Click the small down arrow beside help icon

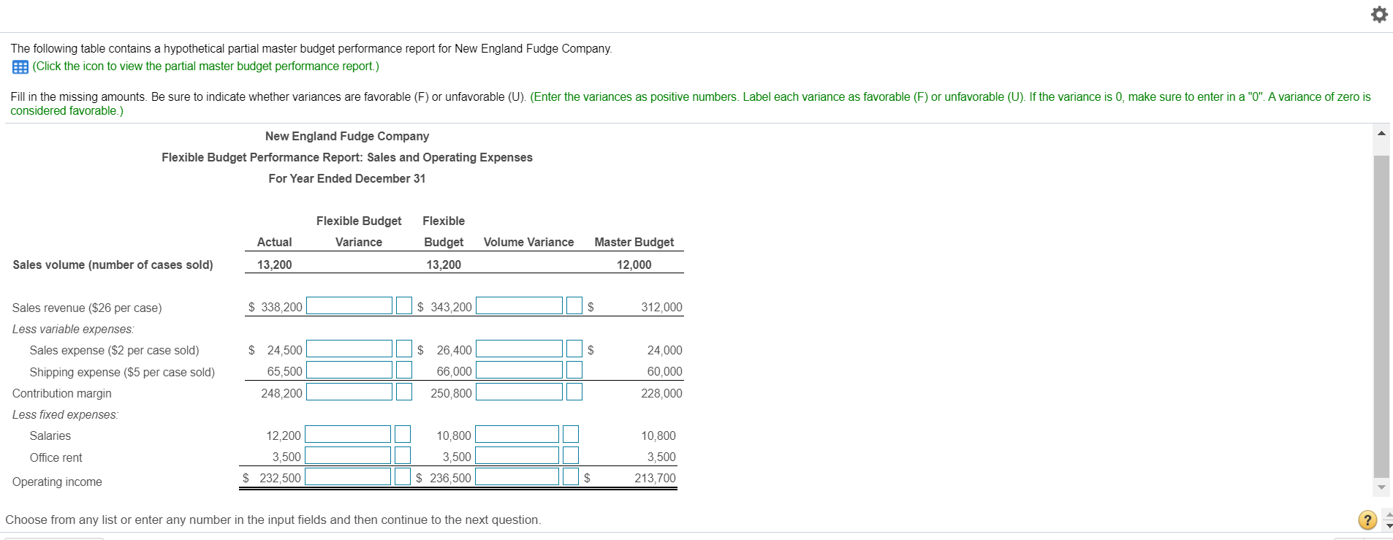click(x=1389, y=525)
